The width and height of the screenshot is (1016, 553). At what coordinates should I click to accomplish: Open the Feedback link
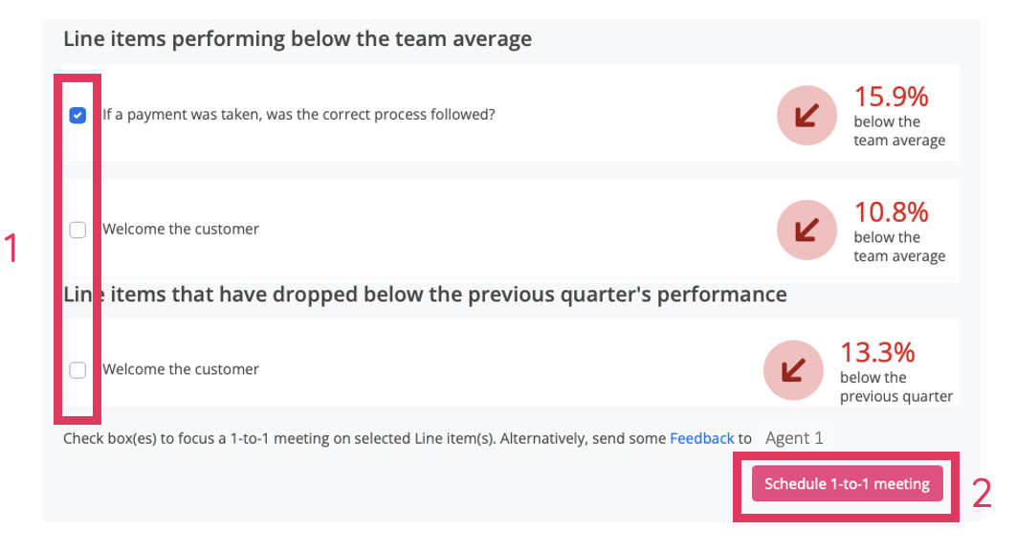coord(701,438)
